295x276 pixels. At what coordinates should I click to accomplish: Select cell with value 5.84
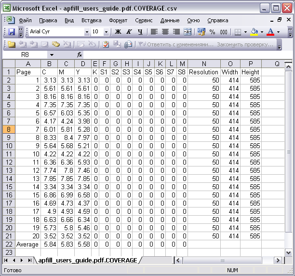pos(49,244)
